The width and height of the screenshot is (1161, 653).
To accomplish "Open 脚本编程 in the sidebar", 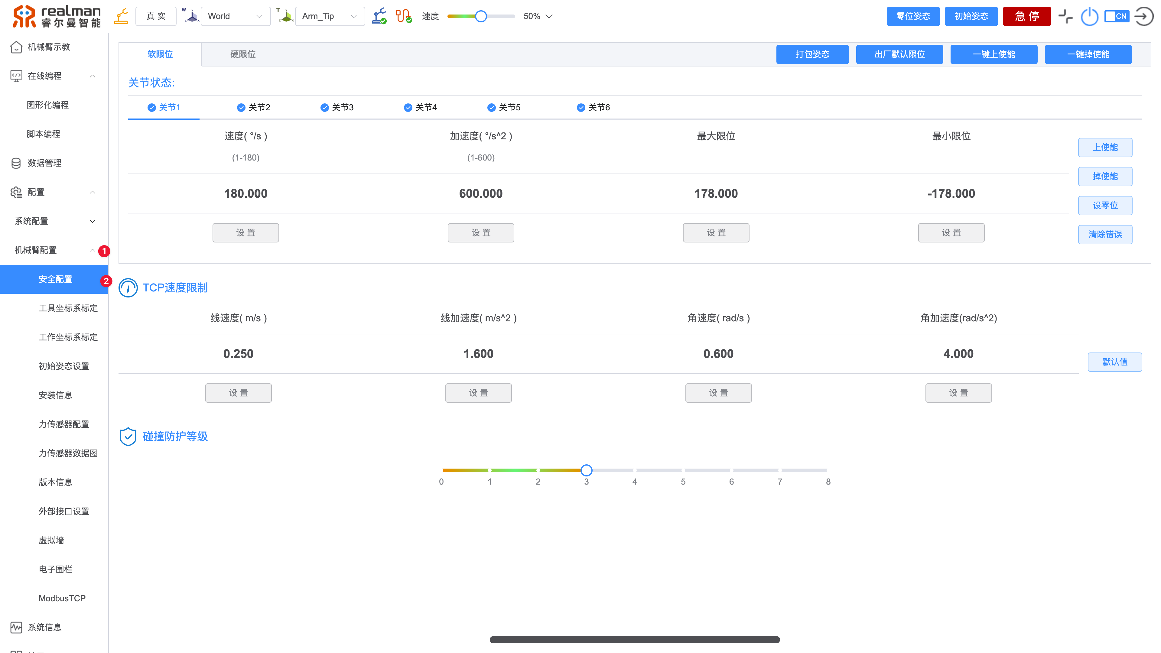I will pyautogui.click(x=43, y=134).
